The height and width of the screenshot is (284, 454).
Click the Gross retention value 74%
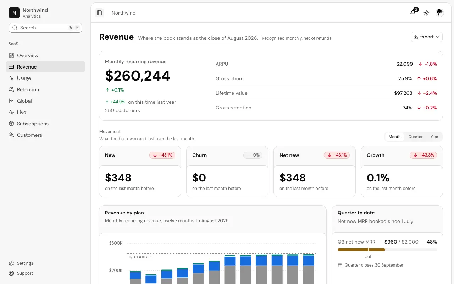407,108
